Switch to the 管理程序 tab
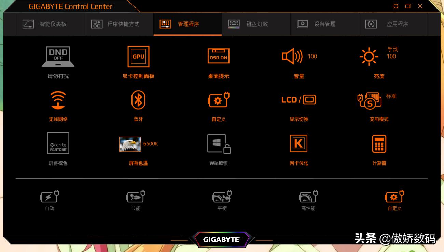The width and height of the screenshot is (444, 252). pyautogui.click(x=188, y=24)
